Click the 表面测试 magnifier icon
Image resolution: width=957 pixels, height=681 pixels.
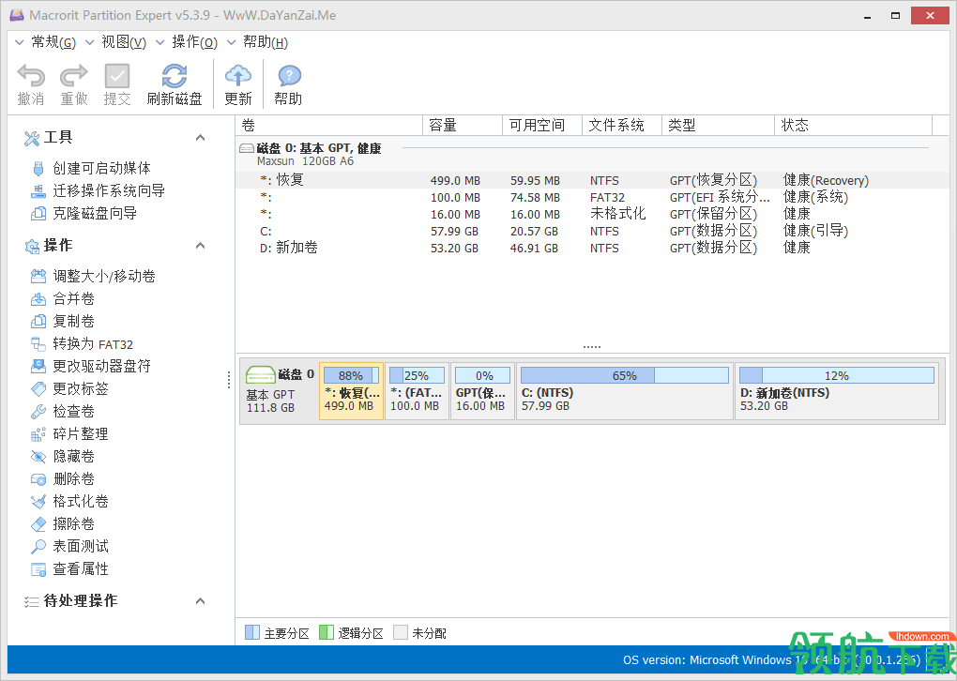click(x=38, y=546)
